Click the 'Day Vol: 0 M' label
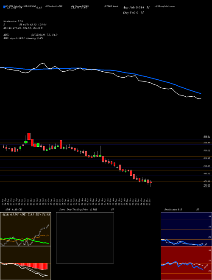The height and width of the screenshot is (280, 212). pos(134,13)
